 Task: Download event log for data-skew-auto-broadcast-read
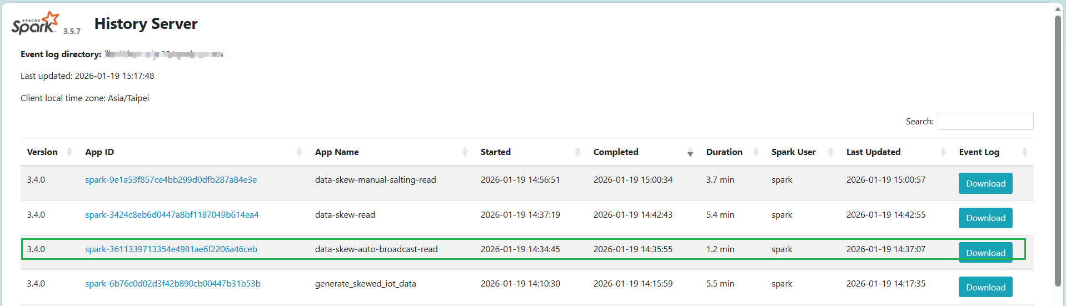985,253
